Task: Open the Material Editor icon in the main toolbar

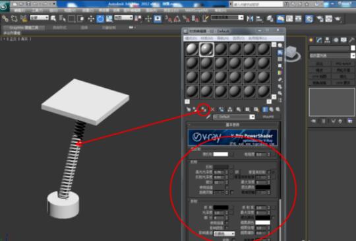Action: (x=309, y=18)
